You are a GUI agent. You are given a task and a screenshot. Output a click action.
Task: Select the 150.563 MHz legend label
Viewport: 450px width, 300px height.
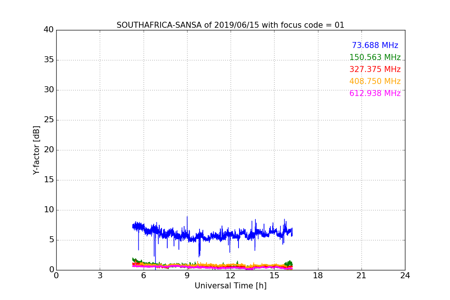[x=375, y=57]
